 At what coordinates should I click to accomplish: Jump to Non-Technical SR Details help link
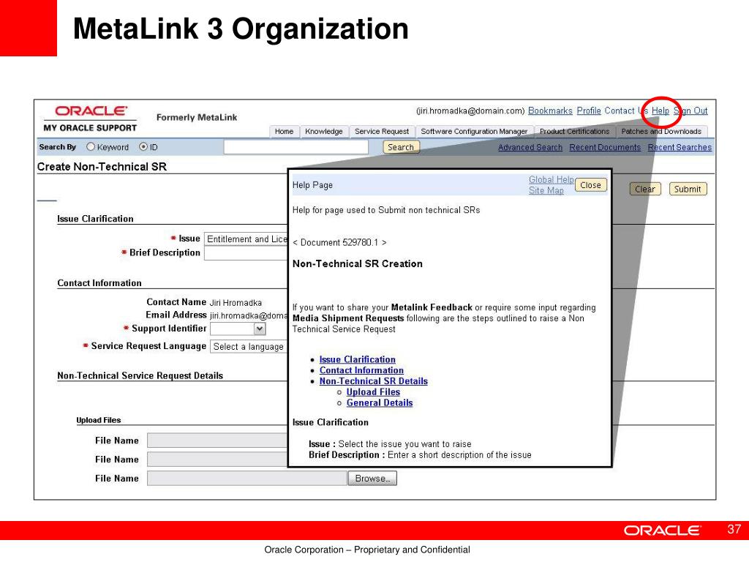tap(374, 381)
